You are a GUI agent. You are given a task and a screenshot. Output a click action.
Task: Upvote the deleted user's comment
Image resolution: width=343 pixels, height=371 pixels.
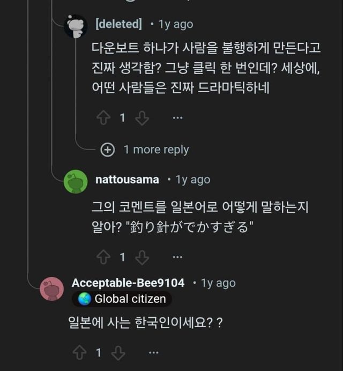[103, 118]
